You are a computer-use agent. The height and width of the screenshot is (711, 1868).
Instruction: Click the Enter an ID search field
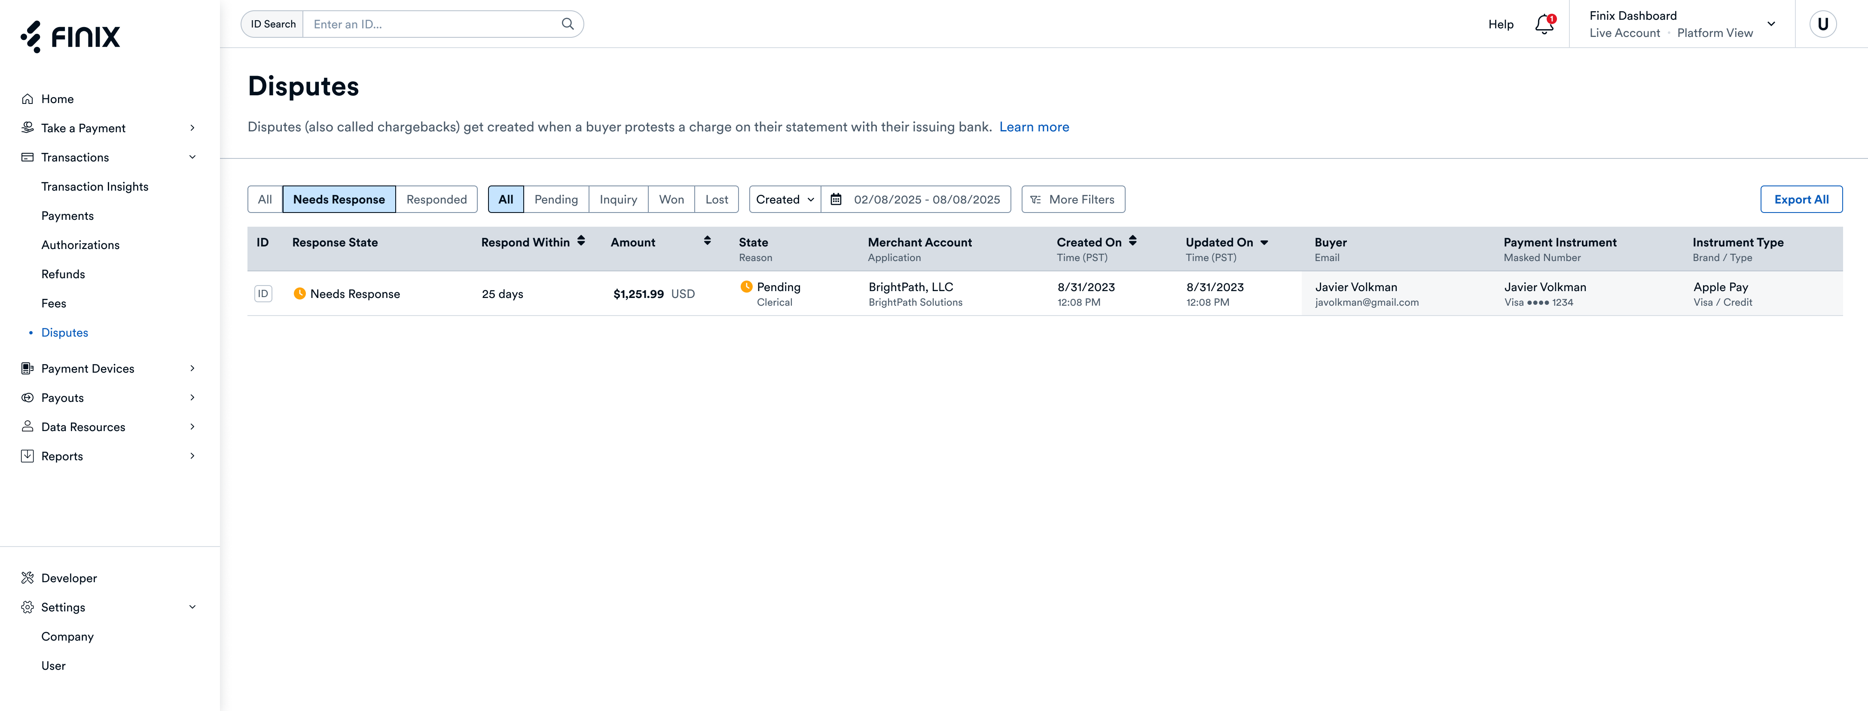point(431,24)
